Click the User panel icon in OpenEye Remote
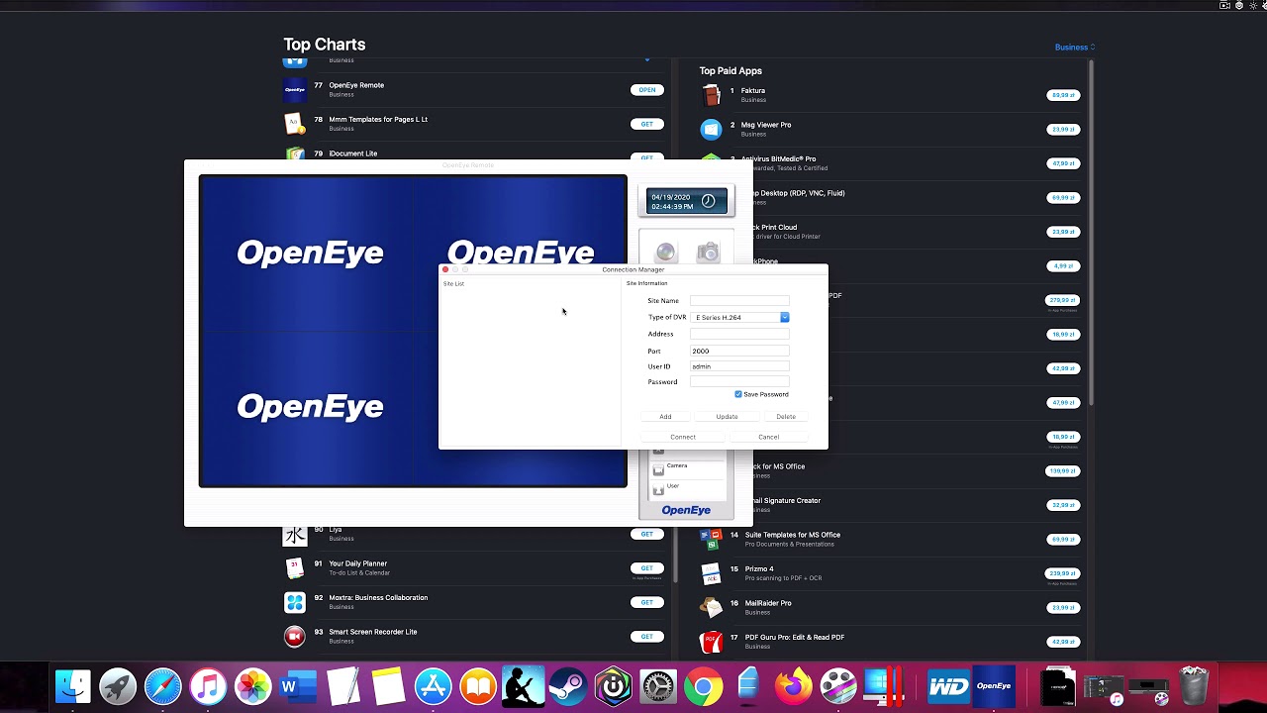Screen dimensions: 1267x713 [x=658, y=490]
